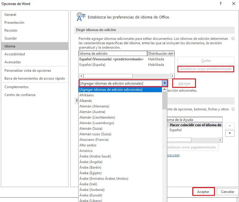Select highlighted [Agregar idiomas de edición adicionales] item
Viewport: 239px width, 202px height.
point(120,90)
